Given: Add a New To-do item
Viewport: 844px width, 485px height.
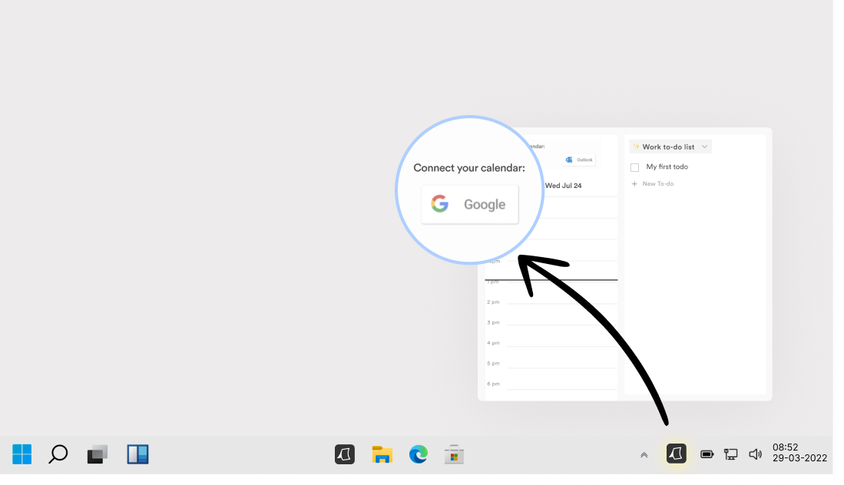Looking at the screenshot, I should pyautogui.click(x=652, y=184).
